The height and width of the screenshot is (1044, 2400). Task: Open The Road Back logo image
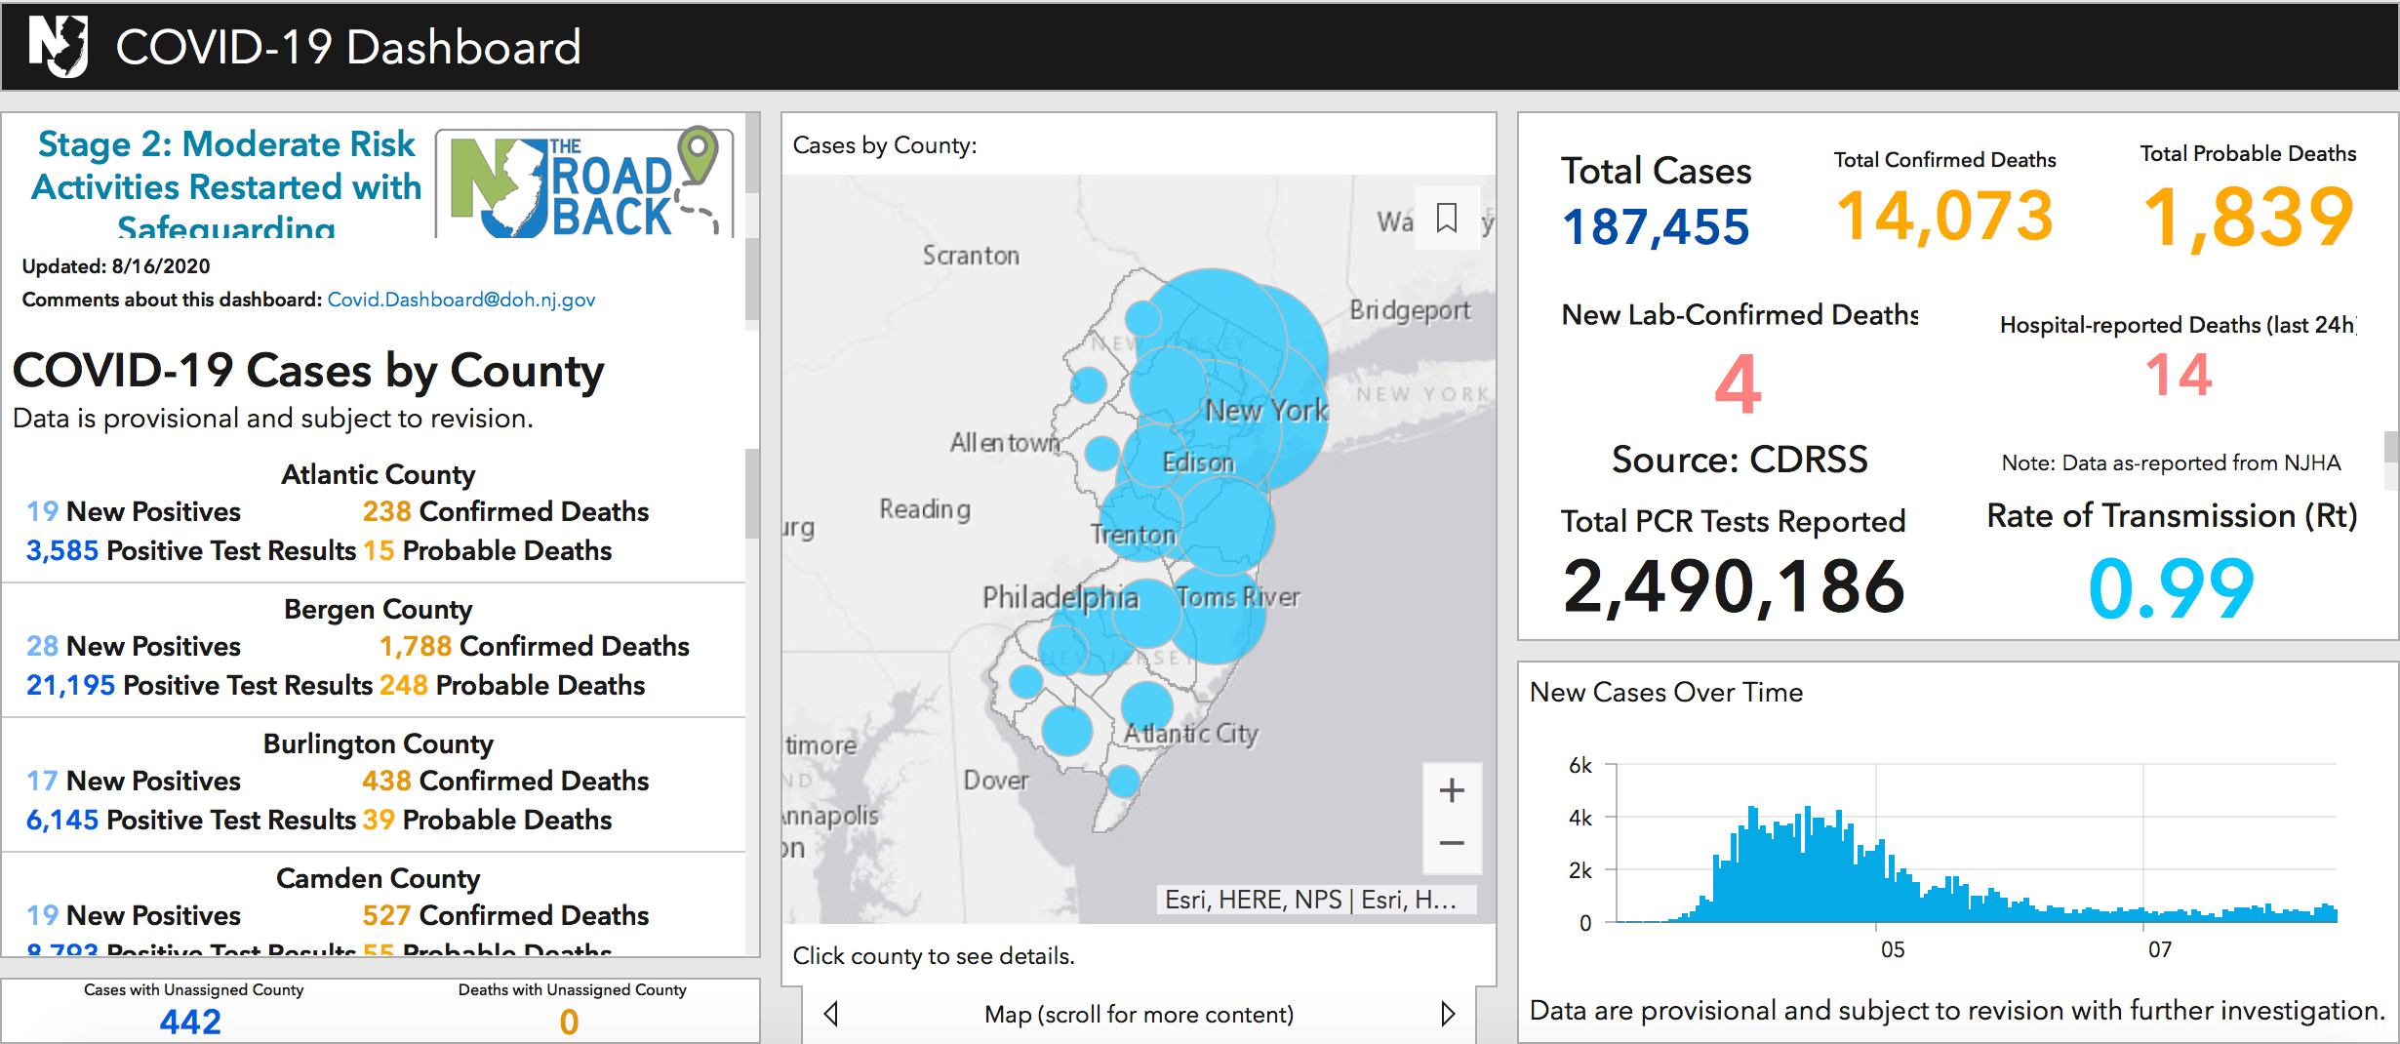coord(584,183)
